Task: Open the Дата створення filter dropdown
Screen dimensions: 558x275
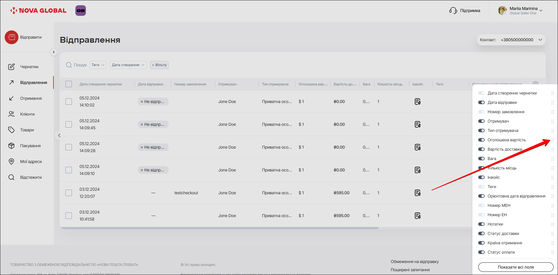Action: point(128,65)
